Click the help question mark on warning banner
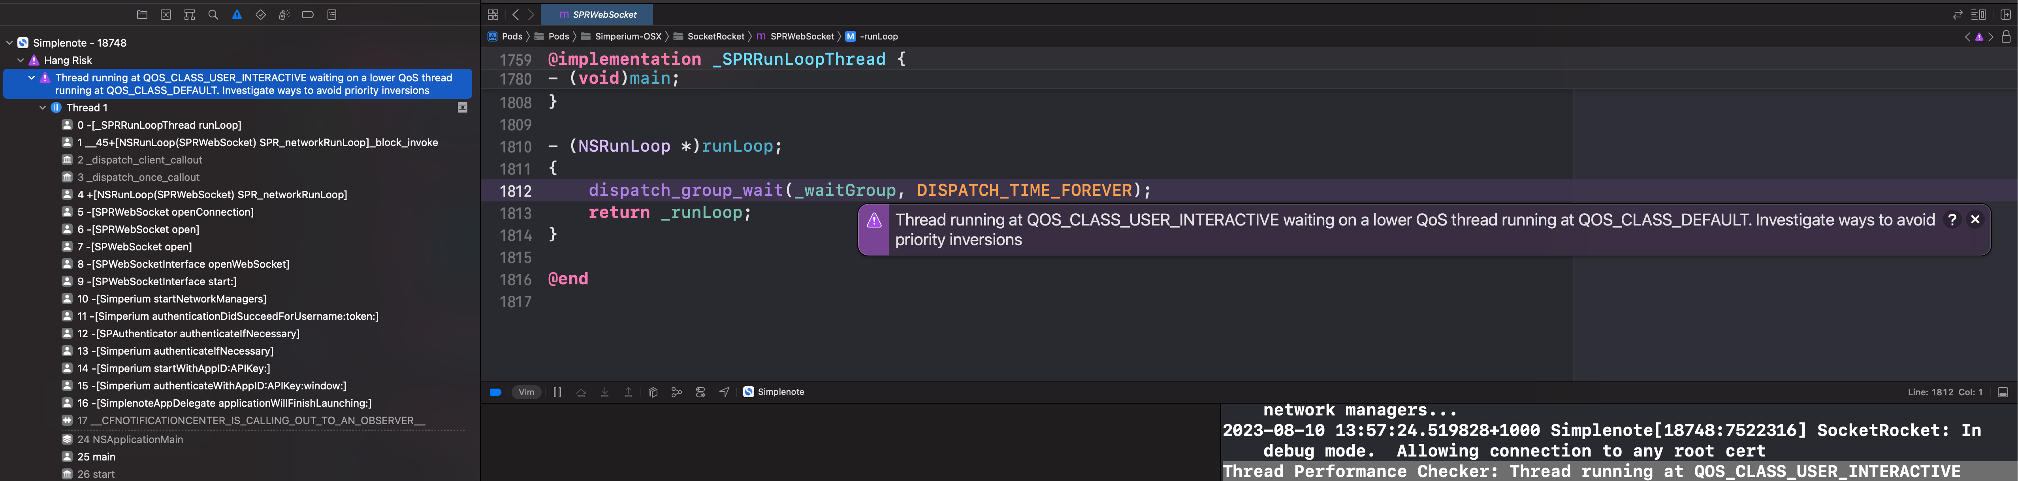The height and width of the screenshot is (481, 2018). click(1953, 219)
